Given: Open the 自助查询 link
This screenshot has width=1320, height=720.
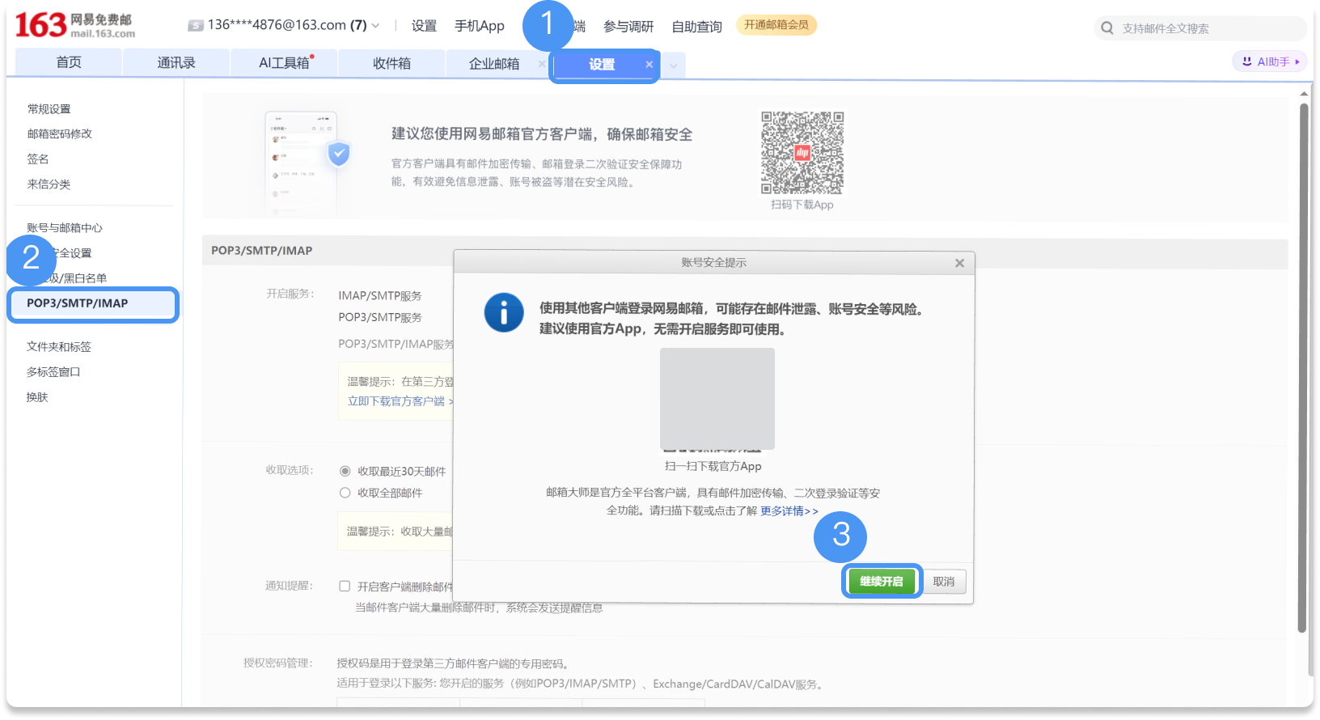Looking at the screenshot, I should [x=697, y=27].
